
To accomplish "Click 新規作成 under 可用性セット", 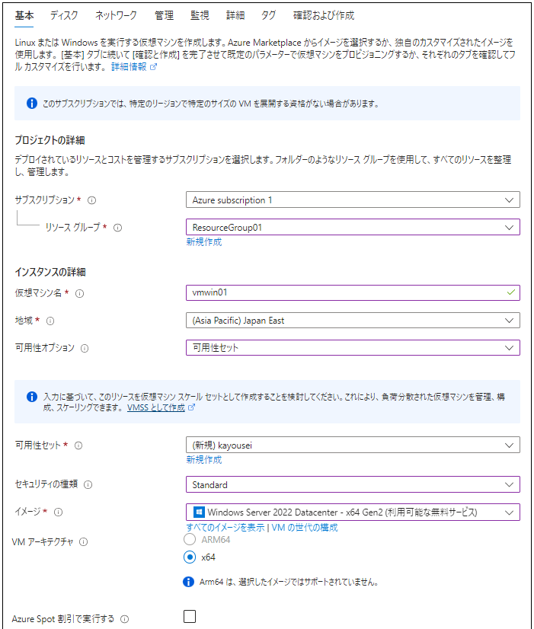I will point(204,460).
